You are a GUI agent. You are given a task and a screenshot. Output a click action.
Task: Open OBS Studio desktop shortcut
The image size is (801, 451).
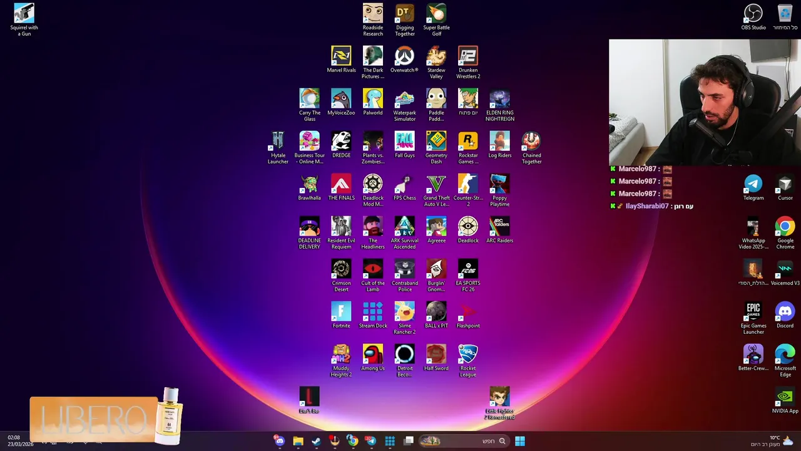pos(753,16)
